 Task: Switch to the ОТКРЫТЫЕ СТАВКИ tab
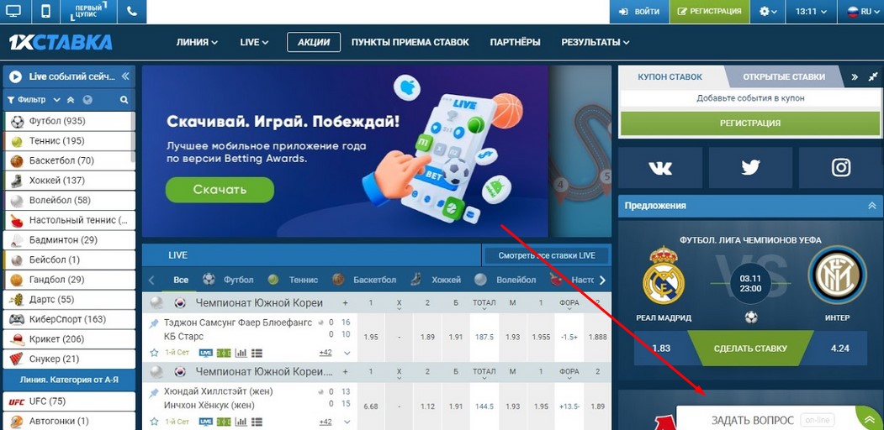tap(784, 77)
